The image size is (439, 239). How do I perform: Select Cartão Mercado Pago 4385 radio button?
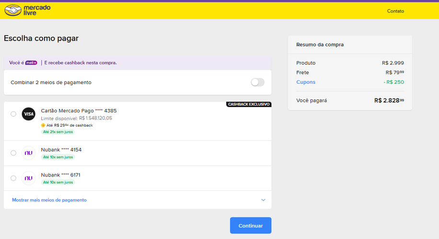click(13, 114)
